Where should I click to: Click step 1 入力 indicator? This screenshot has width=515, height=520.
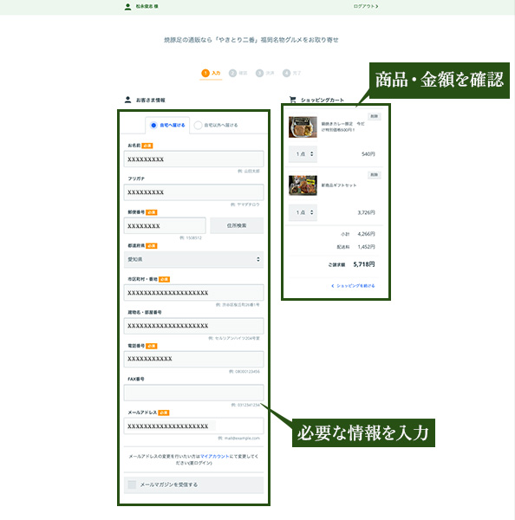pos(211,73)
